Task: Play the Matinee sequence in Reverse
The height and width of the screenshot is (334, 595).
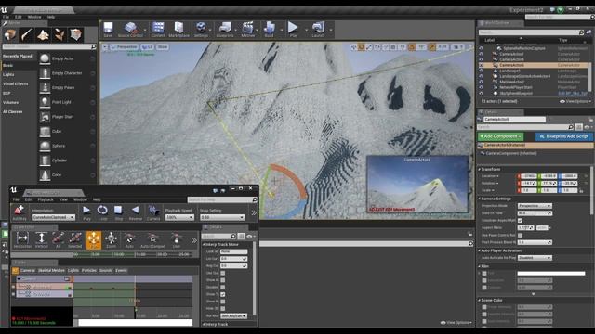Action: point(135,212)
